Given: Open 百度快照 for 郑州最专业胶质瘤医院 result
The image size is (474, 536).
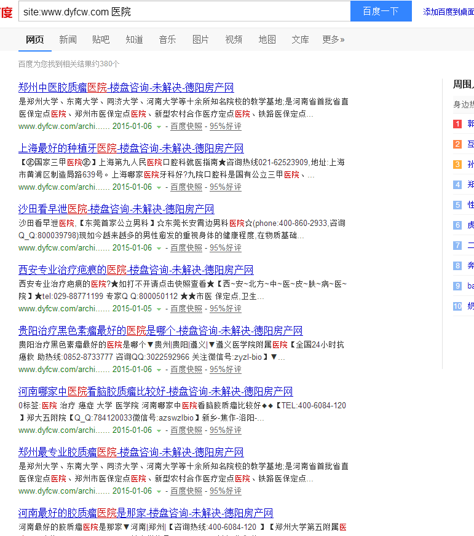Looking at the screenshot, I should coord(186,491).
